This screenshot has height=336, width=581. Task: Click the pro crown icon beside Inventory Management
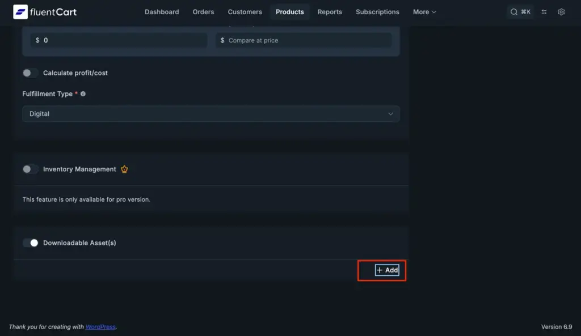(x=124, y=169)
